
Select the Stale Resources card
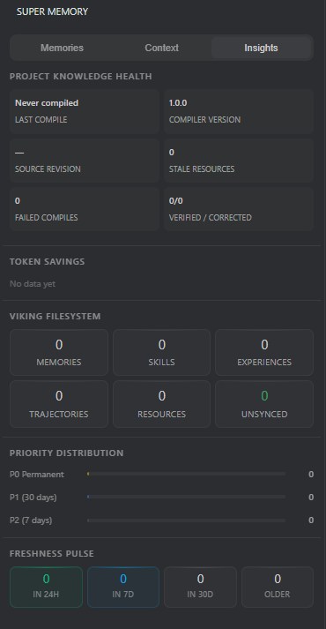(x=239, y=161)
